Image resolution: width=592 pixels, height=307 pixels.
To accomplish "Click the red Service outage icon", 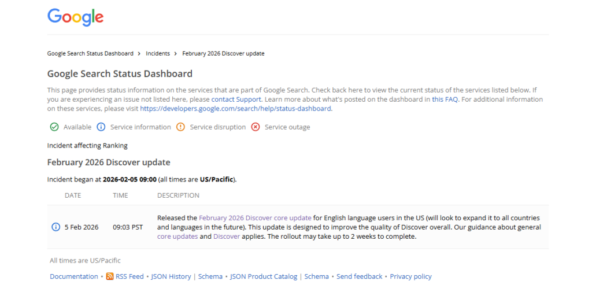I will click(x=256, y=127).
